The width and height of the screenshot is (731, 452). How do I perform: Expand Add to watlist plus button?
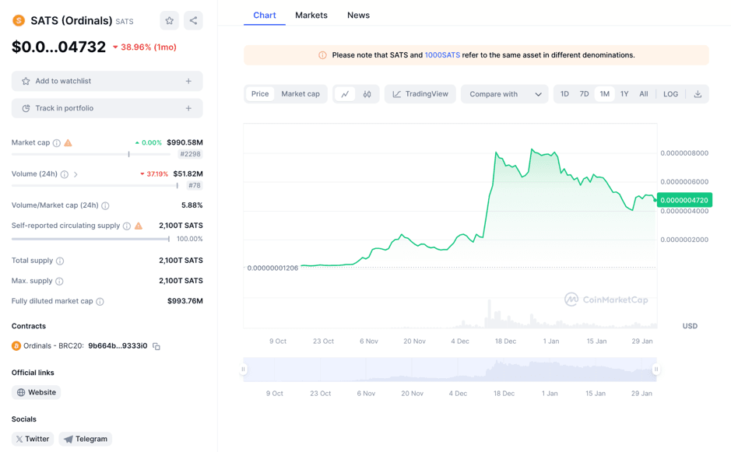click(x=188, y=81)
